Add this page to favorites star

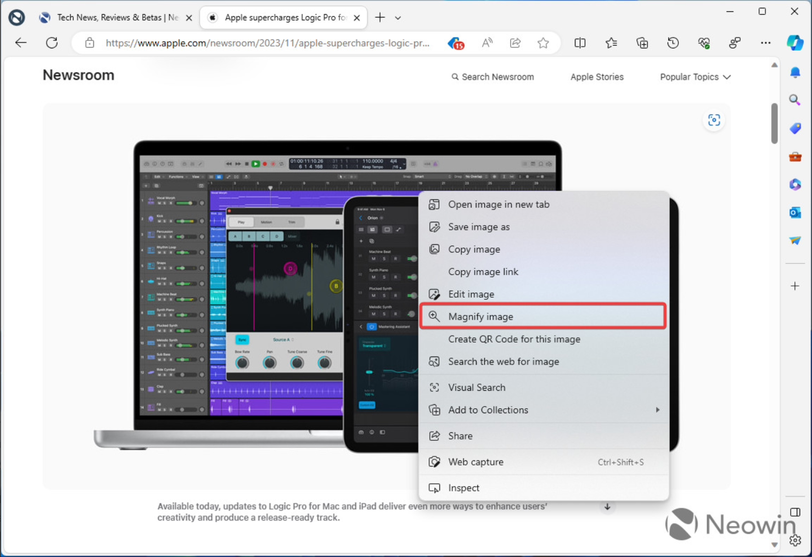click(543, 43)
